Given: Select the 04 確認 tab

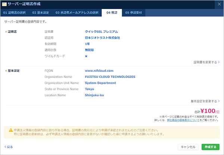Looking at the screenshot, I should click(112, 13).
